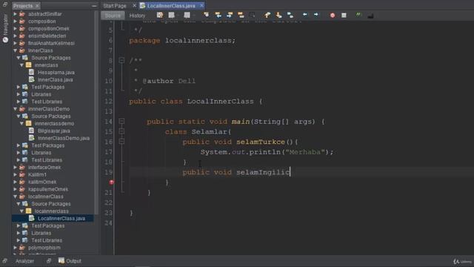
Task: Click the Uncomment toolbar icon
Action: pyautogui.click(x=370, y=15)
